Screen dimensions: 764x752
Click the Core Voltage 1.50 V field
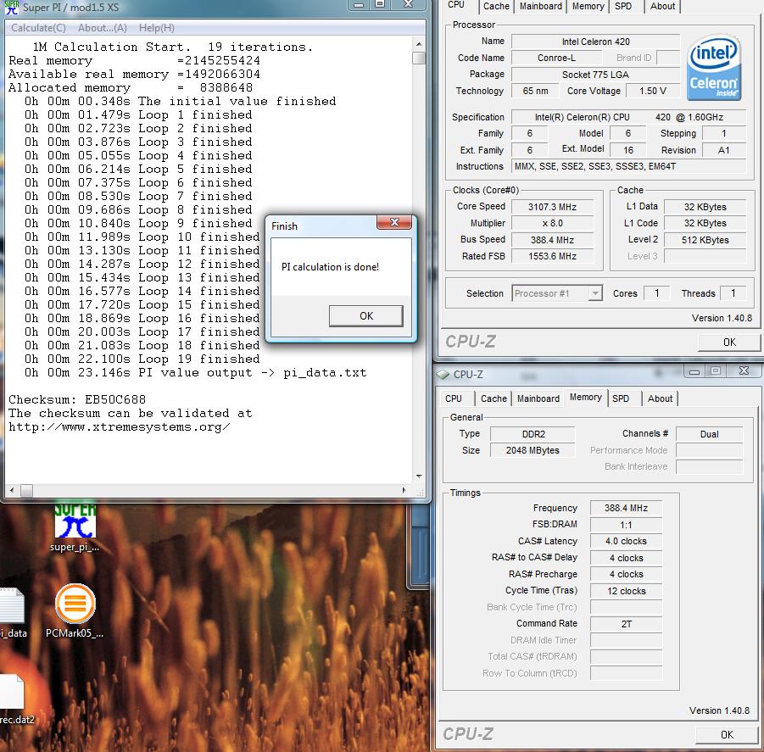coord(652,91)
